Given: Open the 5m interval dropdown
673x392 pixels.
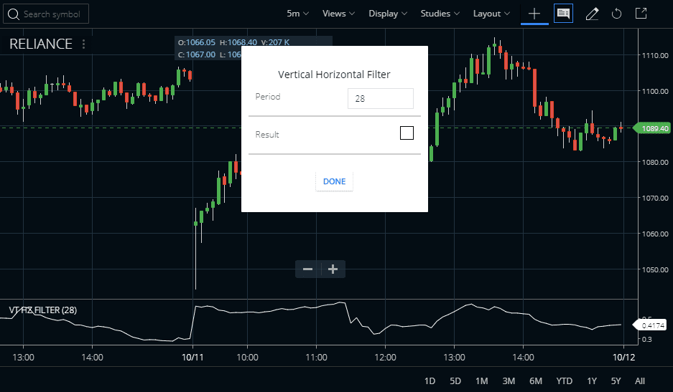Looking at the screenshot, I should [298, 14].
